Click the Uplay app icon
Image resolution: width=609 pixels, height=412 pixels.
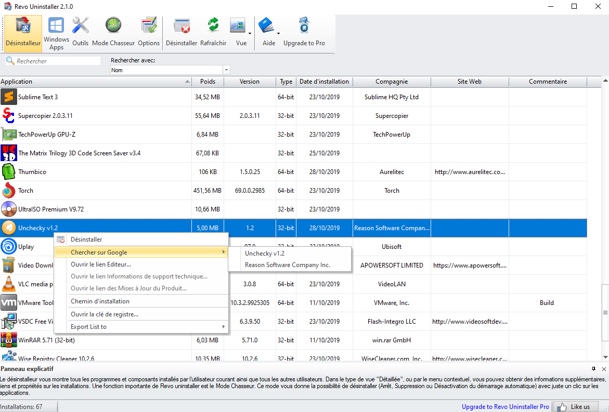coord(8,246)
